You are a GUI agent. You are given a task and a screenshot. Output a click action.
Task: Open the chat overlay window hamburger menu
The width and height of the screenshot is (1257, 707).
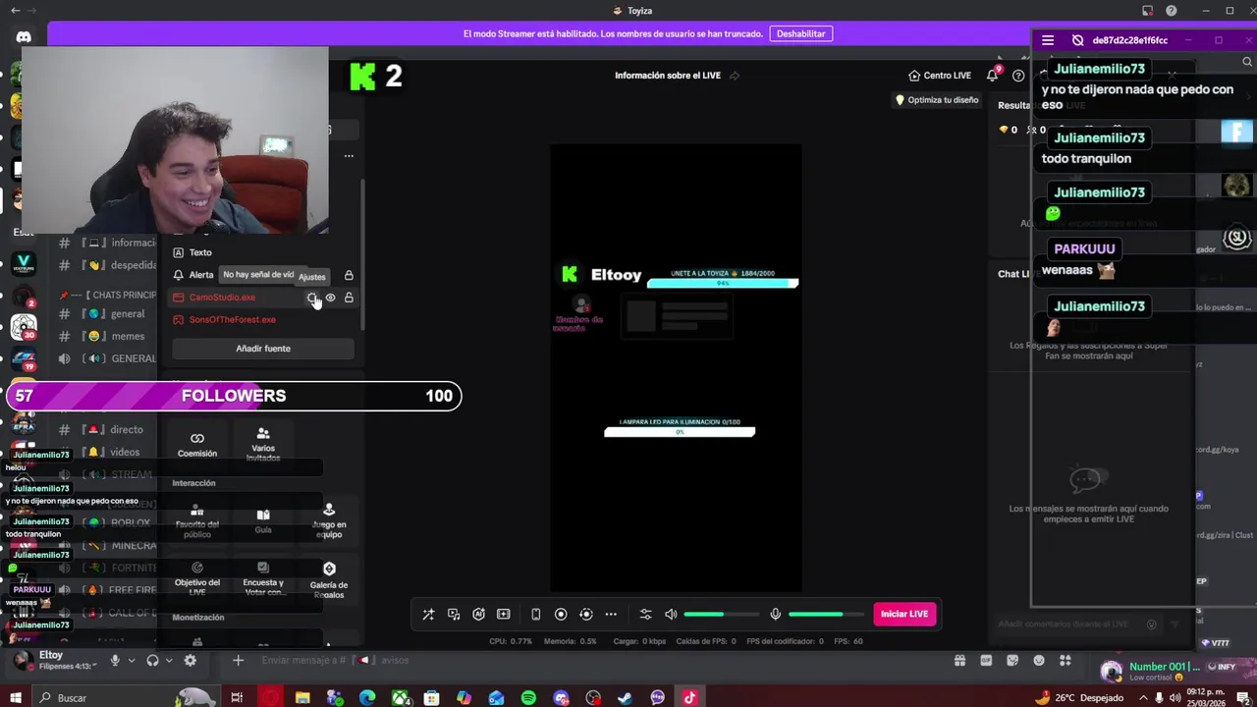tap(1048, 40)
